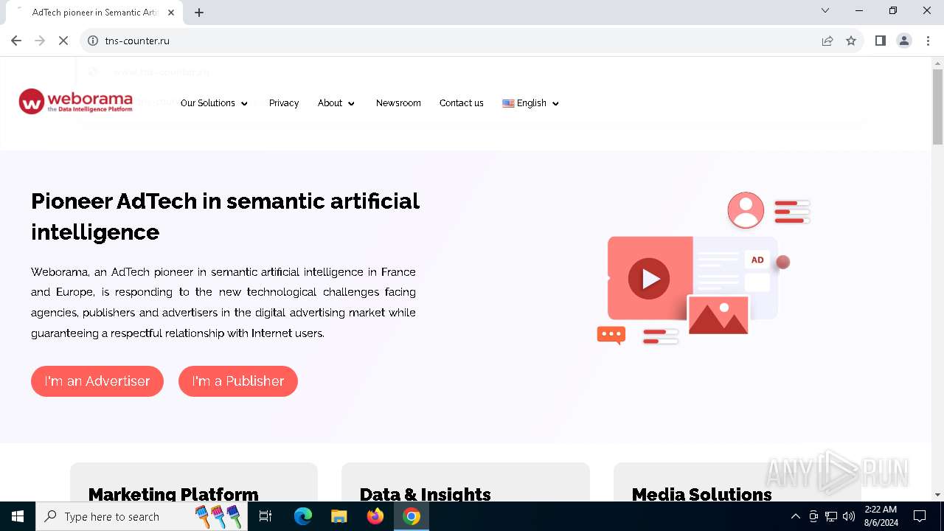This screenshot has height=531, width=944.
Task: Open network status tray icon
Action: (x=831, y=516)
